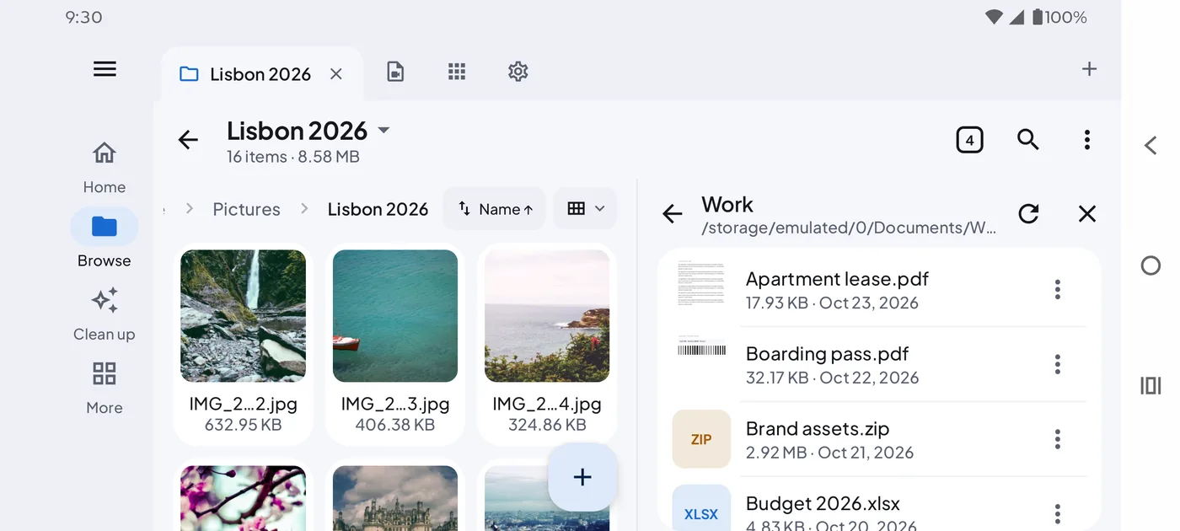Go to Home in the sidebar

coord(105,168)
